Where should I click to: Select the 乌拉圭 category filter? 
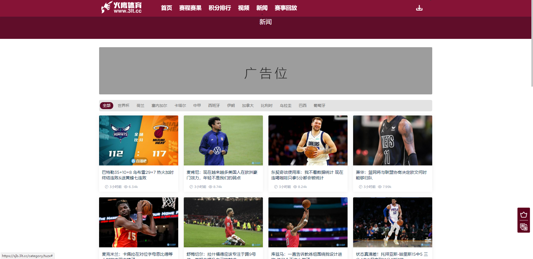tap(286, 105)
